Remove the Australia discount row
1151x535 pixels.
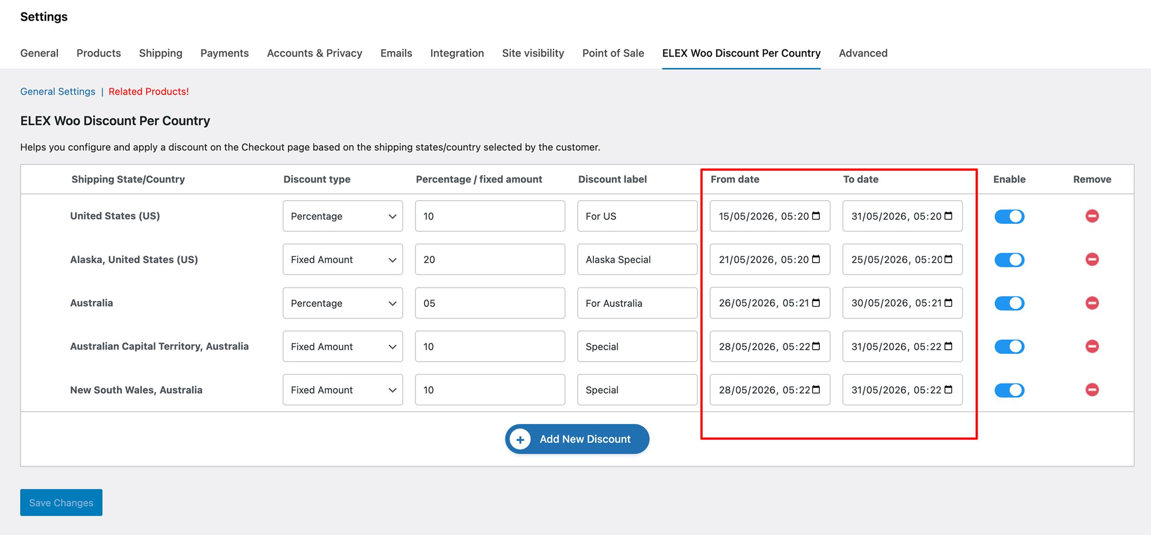pyautogui.click(x=1092, y=303)
